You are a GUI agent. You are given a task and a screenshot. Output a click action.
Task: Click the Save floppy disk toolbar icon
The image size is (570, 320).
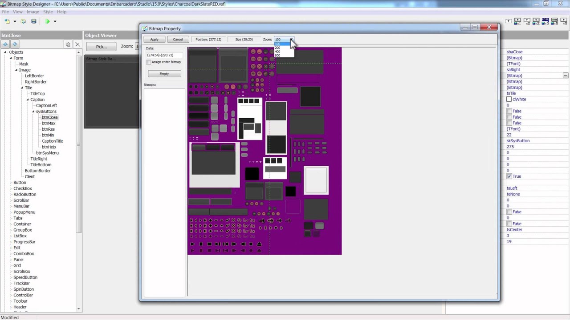tap(33, 21)
